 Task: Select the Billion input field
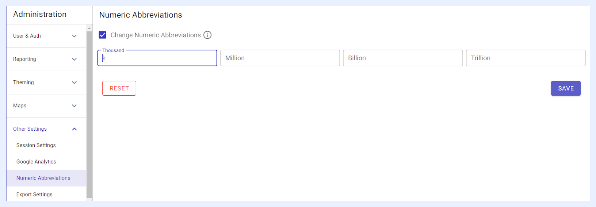(x=403, y=58)
